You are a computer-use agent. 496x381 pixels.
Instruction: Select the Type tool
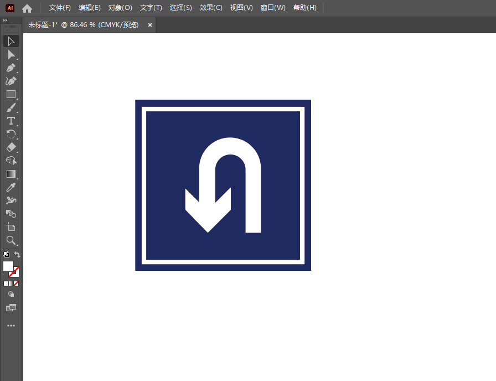coord(11,121)
